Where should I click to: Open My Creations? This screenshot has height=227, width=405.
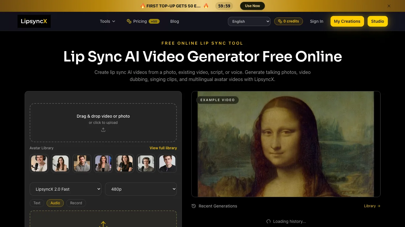(x=347, y=21)
